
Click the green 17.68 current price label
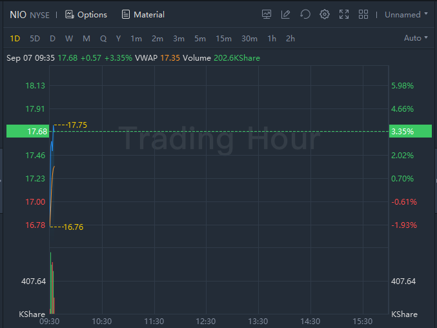tap(26, 131)
